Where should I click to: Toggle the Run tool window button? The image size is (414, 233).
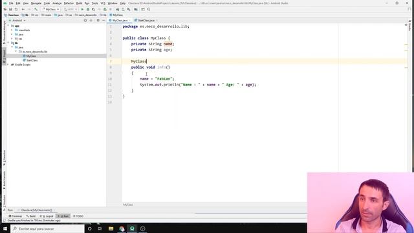[63, 216]
